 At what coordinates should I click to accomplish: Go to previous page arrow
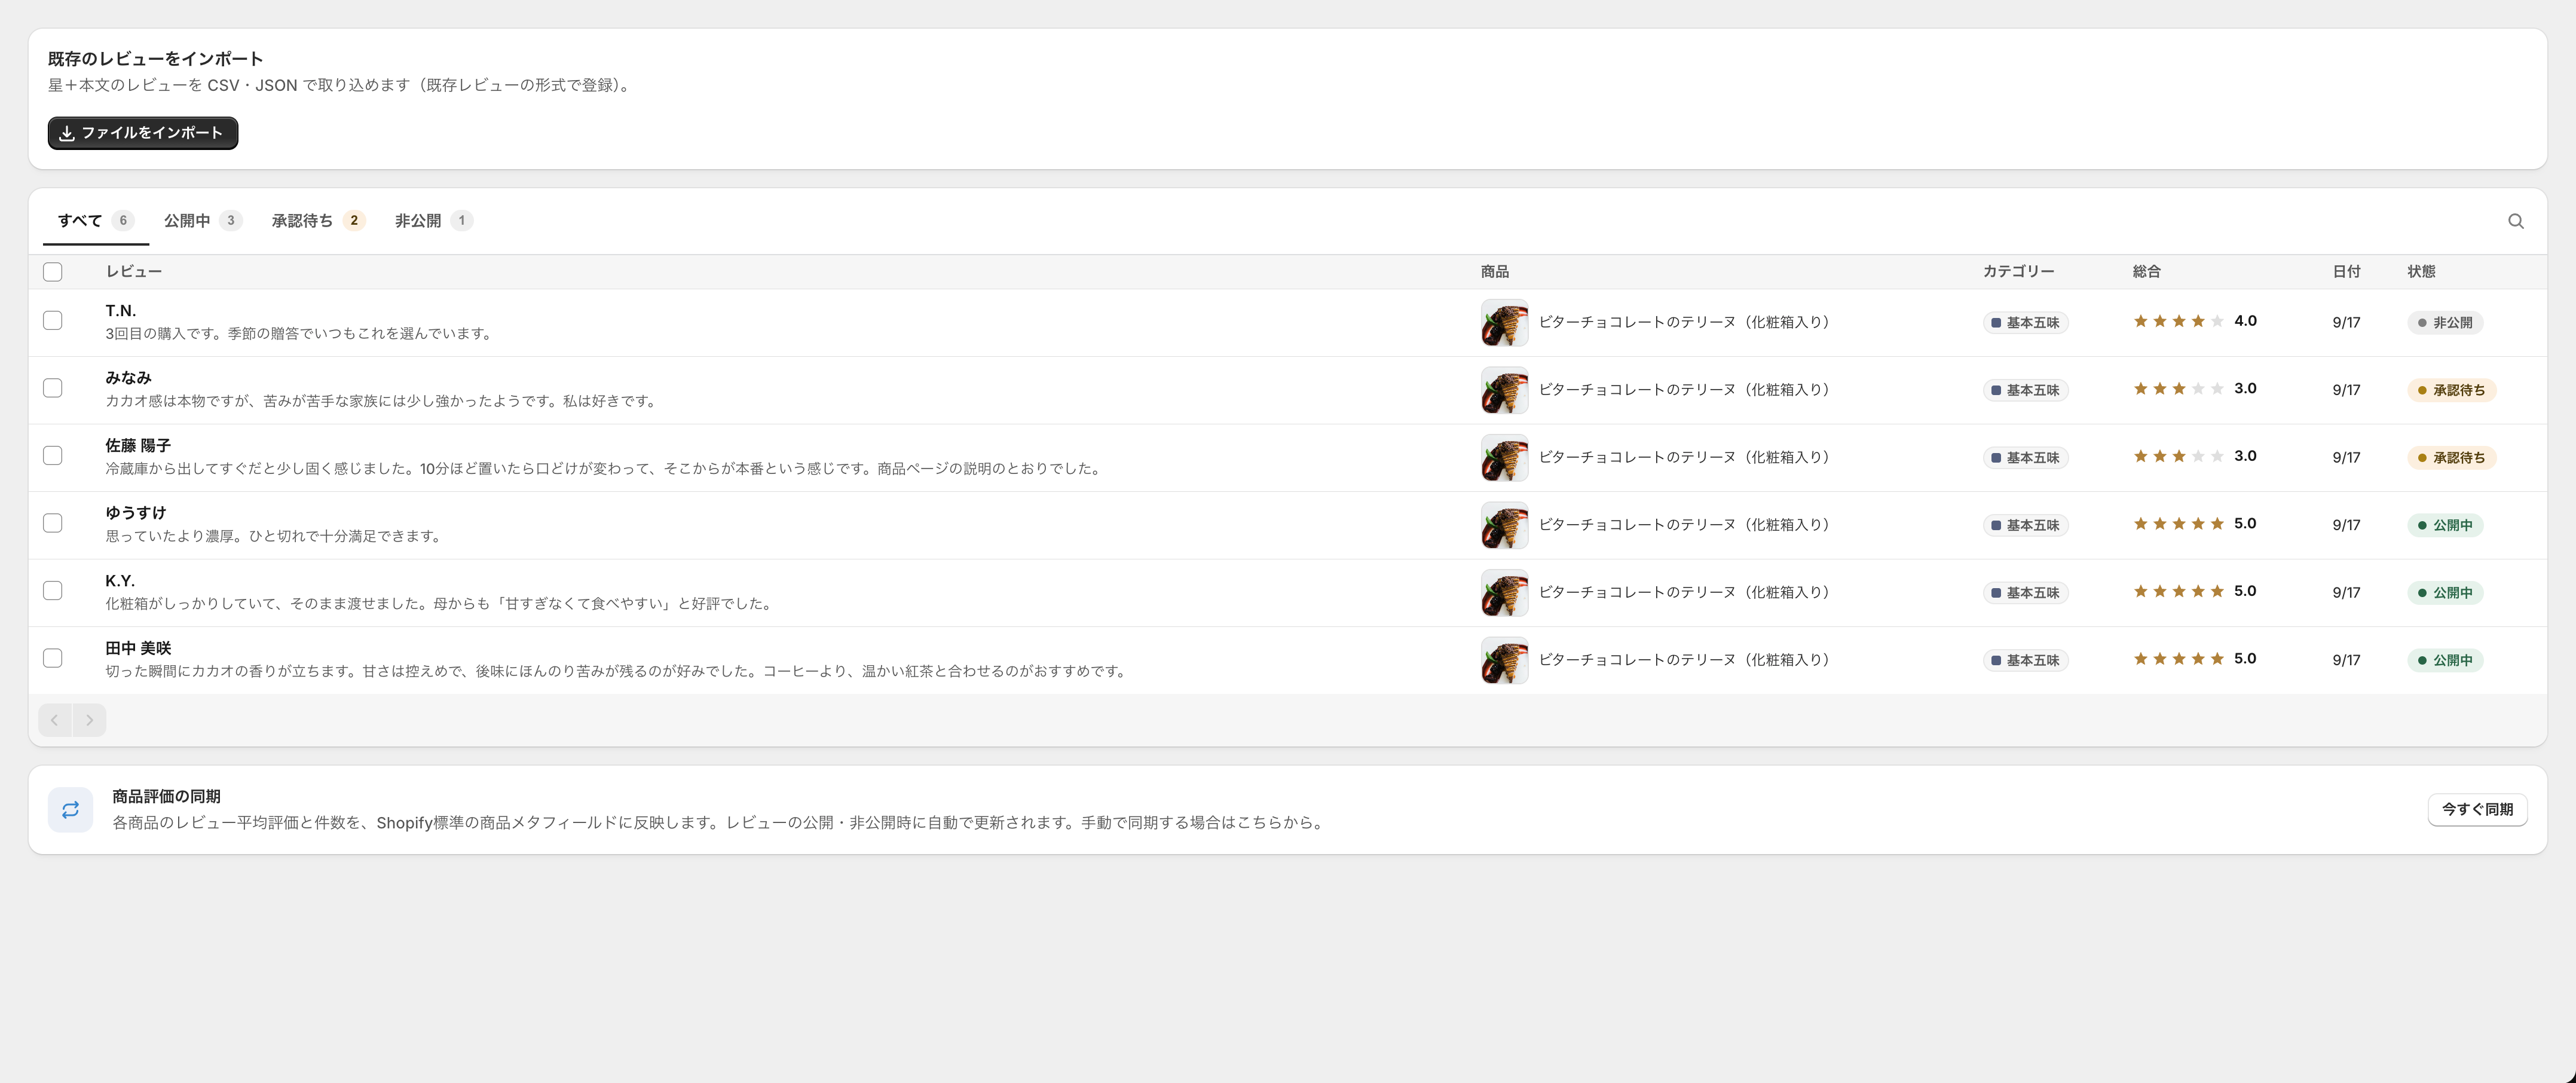click(55, 720)
